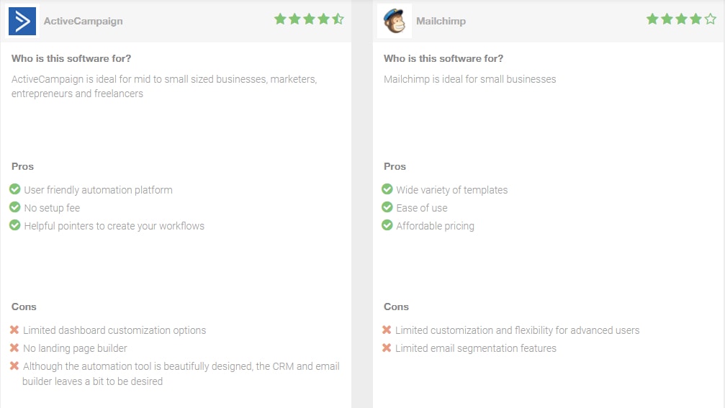The width and height of the screenshot is (725, 408).
Task: Click the red X beside 'No landing page builder'
Action: point(14,348)
